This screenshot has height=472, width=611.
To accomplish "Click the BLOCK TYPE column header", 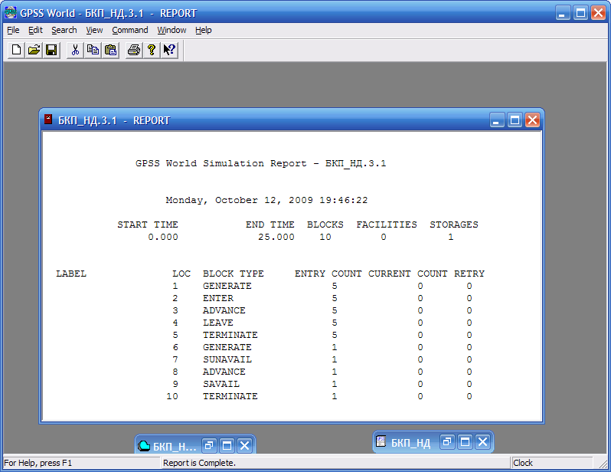I will (234, 274).
